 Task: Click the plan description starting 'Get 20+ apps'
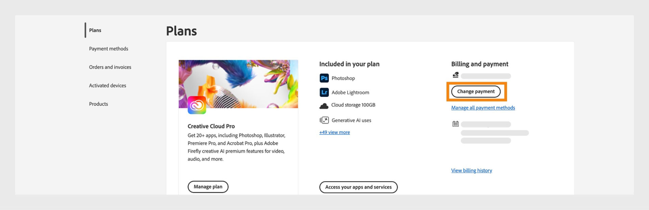click(x=237, y=147)
